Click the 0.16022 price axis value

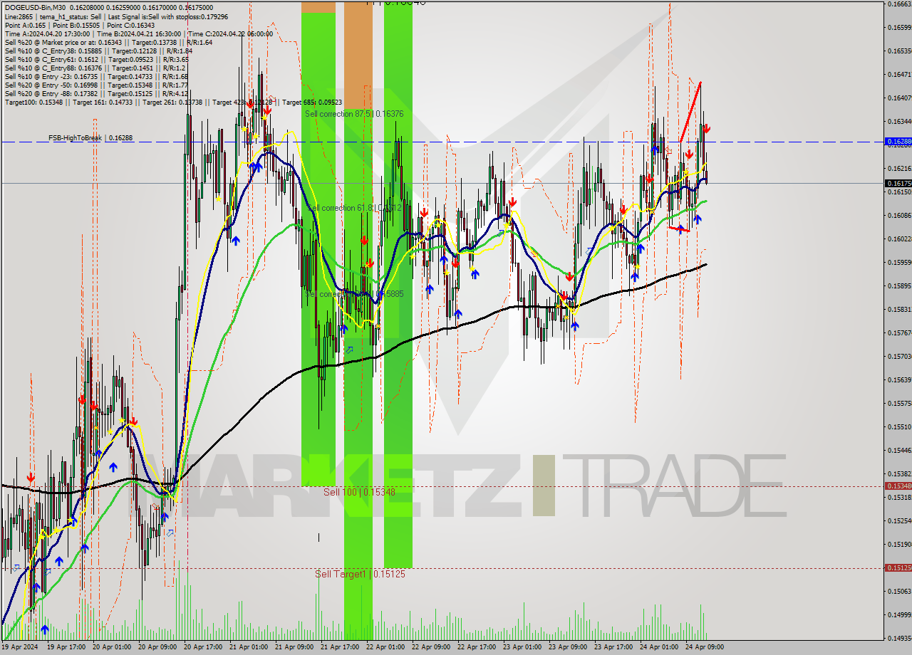click(x=899, y=239)
